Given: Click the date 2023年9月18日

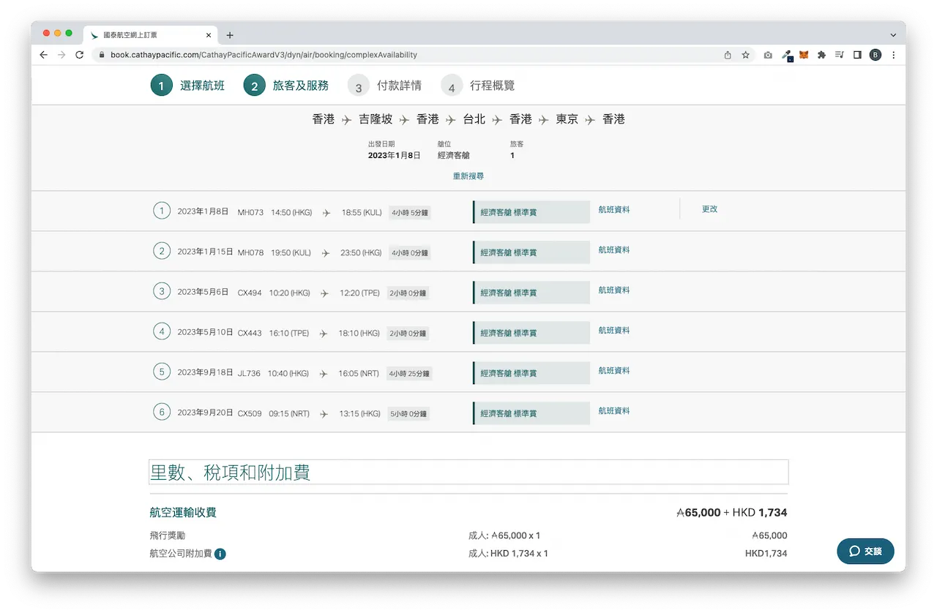Looking at the screenshot, I should click(205, 372).
